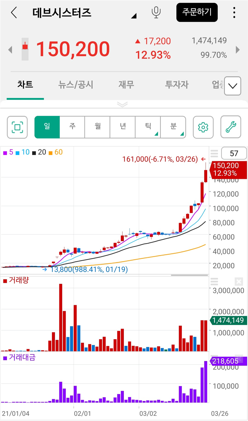Image resolution: width=248 pixels, height=421 pixels.
Task: Tap the red current price tag on the axis
Action: (228, 169)
